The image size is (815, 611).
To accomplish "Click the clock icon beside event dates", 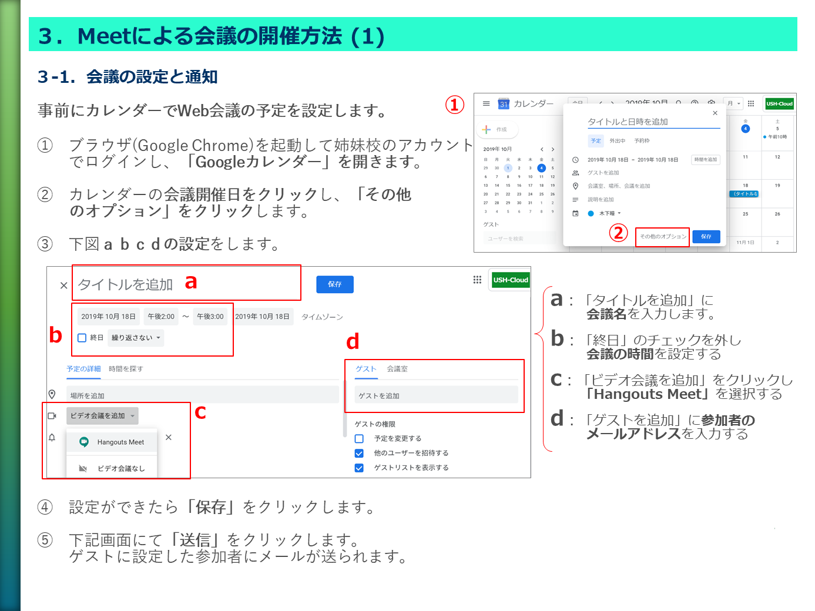I will point(575,160).
